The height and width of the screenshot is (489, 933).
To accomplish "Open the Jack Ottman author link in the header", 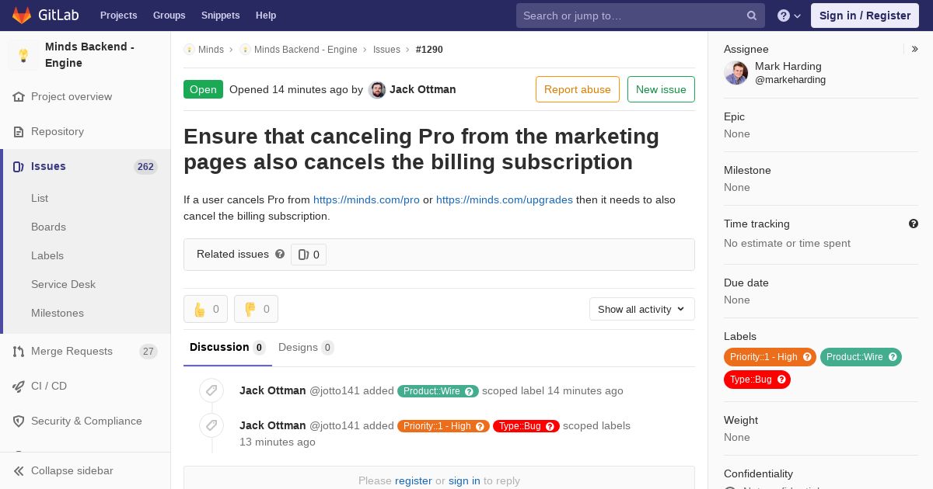I will 423,90.
